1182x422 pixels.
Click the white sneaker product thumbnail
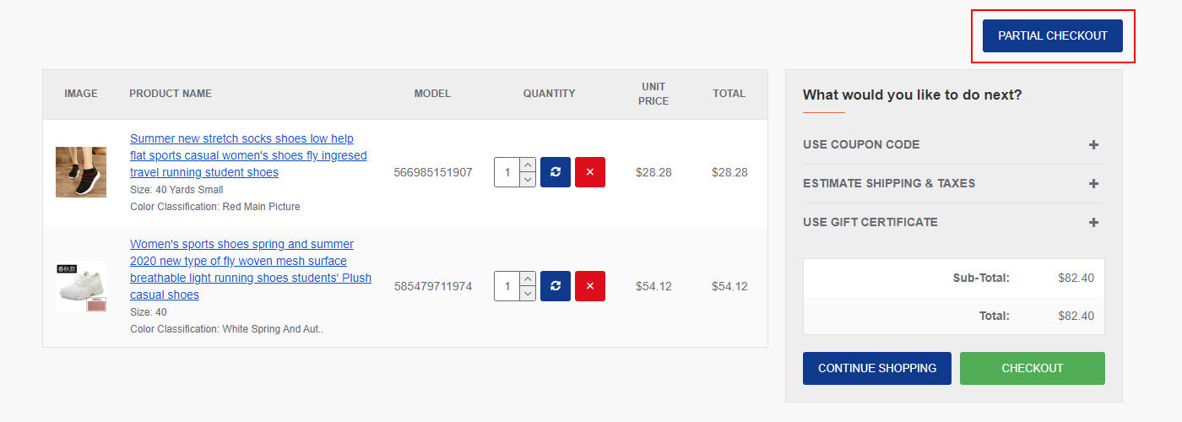[x=81, y=286]
